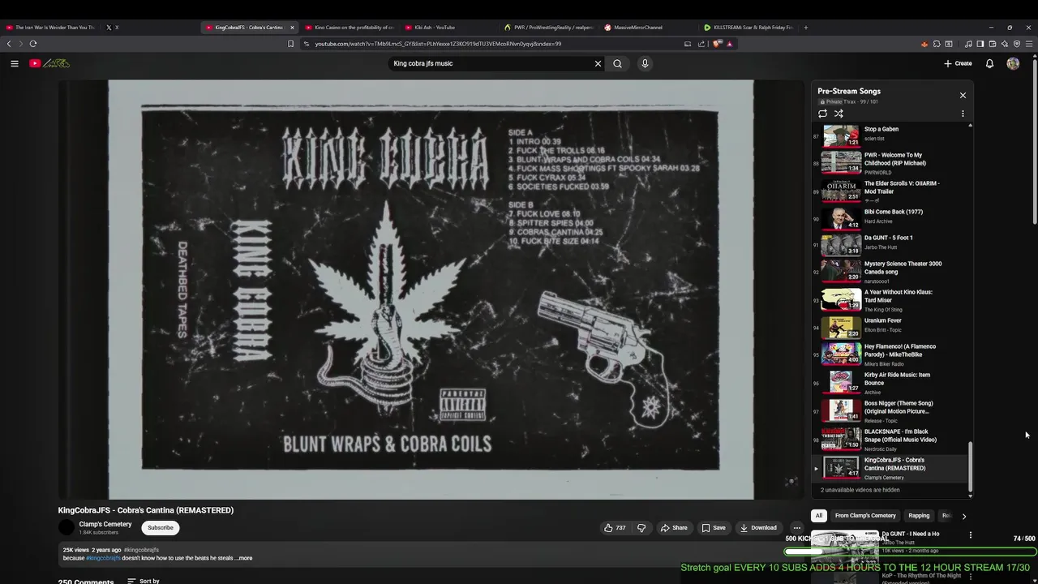Click the video player area

tap(431, 290)
